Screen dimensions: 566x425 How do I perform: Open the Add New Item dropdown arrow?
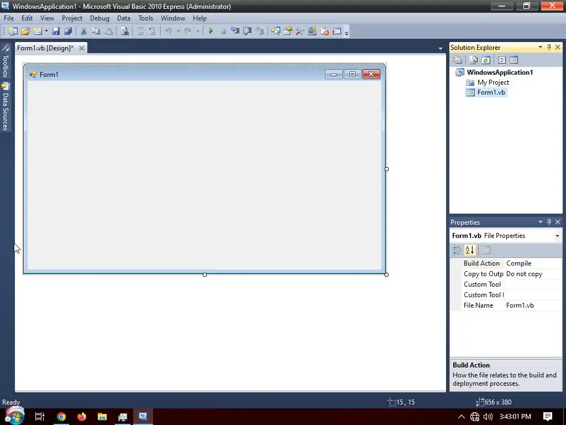click(46, 32)
